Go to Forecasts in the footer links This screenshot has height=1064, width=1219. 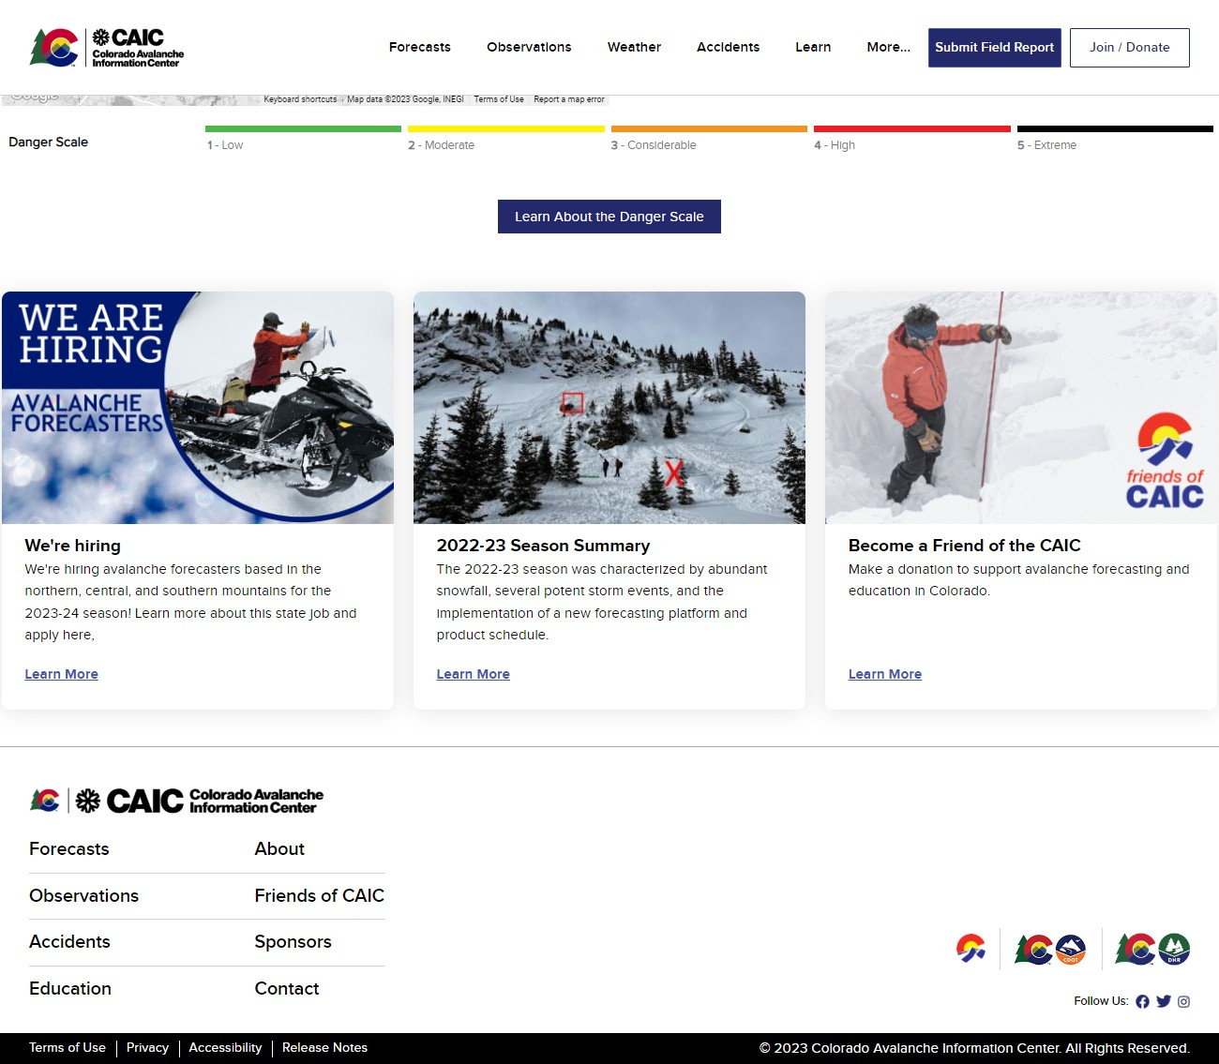[x=69, y=849]
